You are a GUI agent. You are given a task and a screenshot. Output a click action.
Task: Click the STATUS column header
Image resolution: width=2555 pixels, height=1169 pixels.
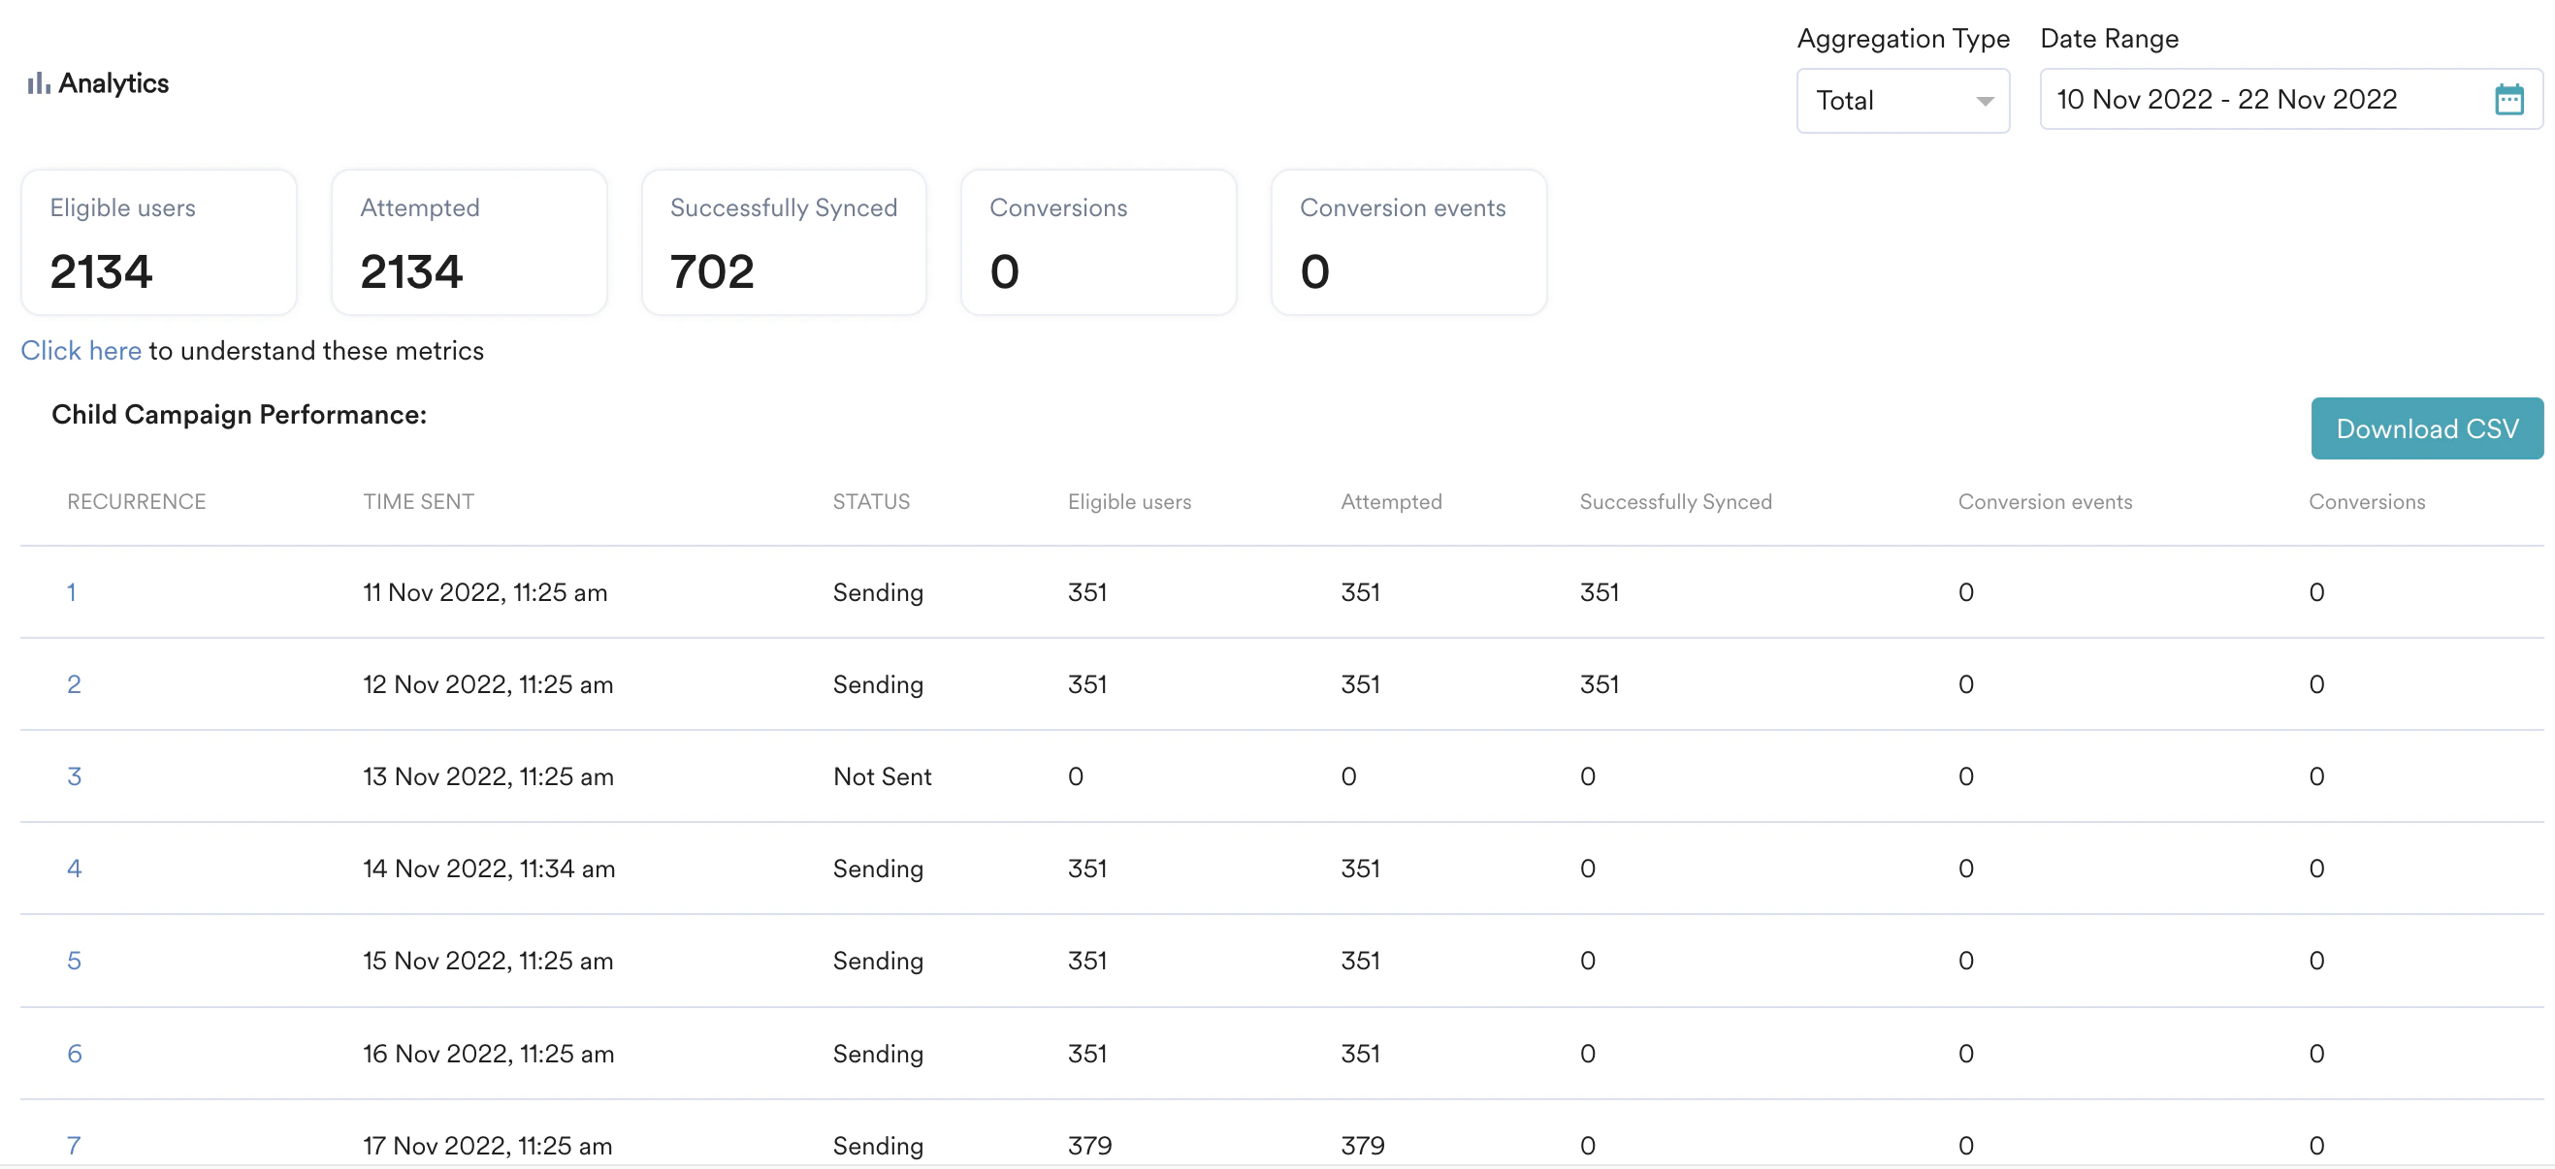(x=870, y=502)
